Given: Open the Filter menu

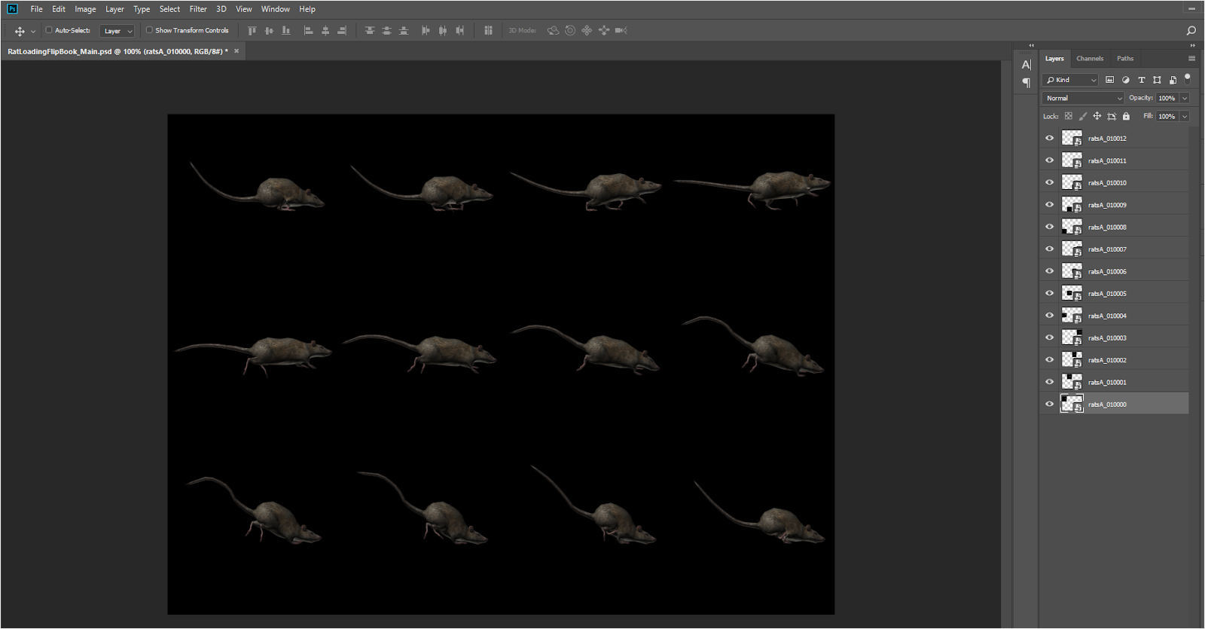Looking at the screenshot, I should 198,9.
